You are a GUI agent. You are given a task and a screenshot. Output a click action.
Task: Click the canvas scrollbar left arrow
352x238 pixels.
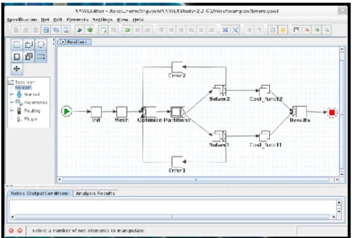pos(60,180)
